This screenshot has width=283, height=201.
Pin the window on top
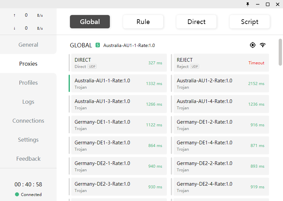(x=248, y=4)
